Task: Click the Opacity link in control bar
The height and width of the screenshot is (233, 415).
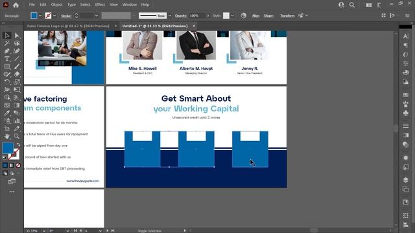Action: point(181,16)
